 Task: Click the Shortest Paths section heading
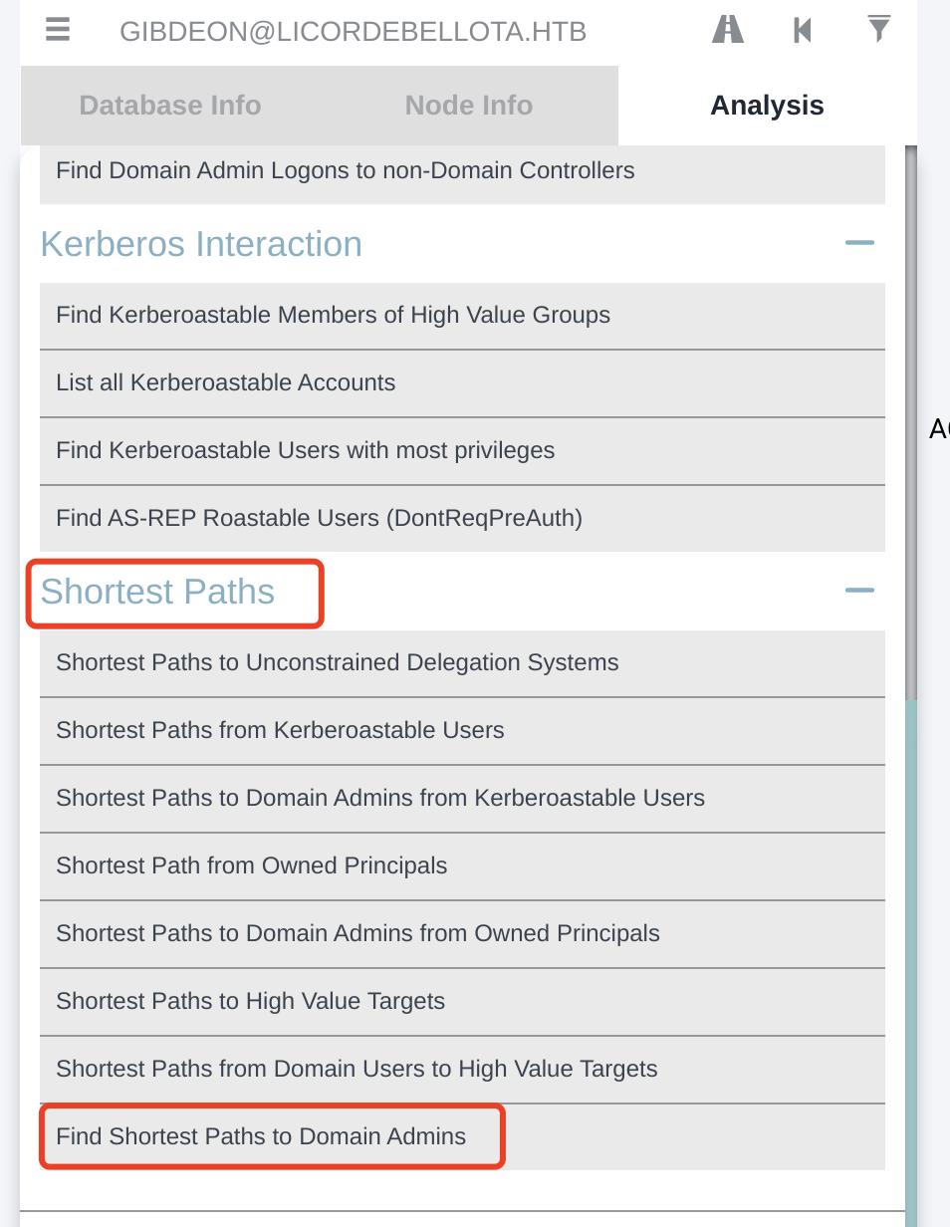click(x=157, y=592)
